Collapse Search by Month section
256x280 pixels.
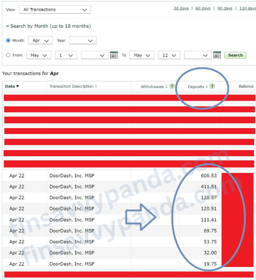[x=48, y=26]
